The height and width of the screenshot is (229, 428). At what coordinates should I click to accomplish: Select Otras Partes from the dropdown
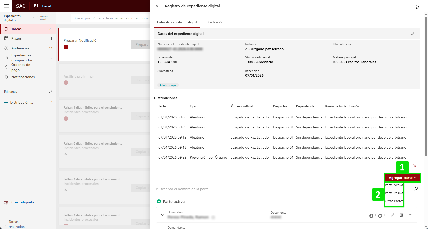(394, 201)
